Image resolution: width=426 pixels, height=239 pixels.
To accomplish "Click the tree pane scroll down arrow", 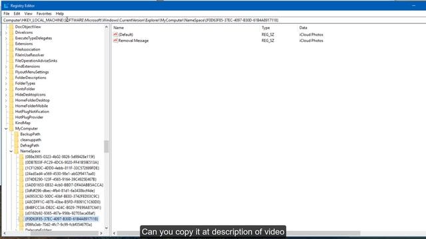I will 106,228.
